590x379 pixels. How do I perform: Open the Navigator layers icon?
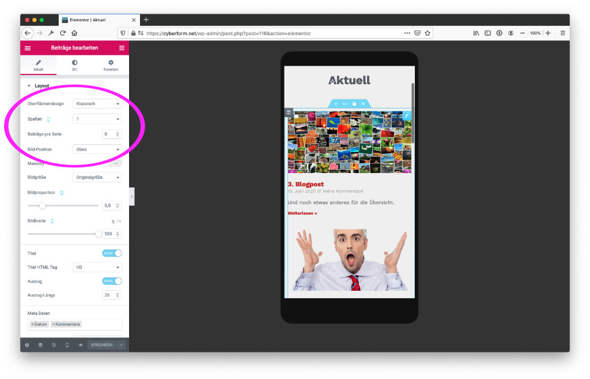pyautogui.click(x=40, y=345)
